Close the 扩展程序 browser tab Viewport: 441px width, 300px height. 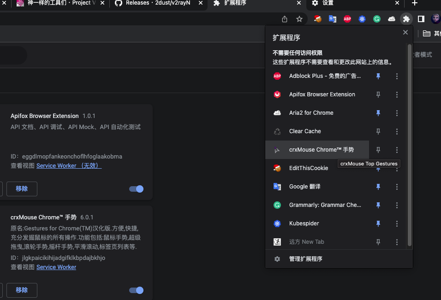coord(299,3)
